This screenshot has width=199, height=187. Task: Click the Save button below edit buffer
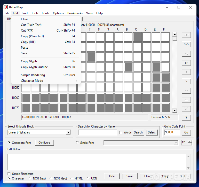coord(130,176)
